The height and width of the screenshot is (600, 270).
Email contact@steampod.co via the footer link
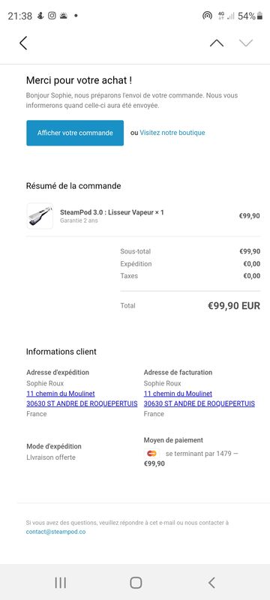55,532
